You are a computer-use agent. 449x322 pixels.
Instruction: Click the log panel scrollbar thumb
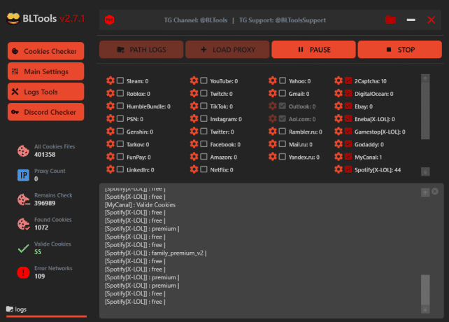[x=425, y=290]
